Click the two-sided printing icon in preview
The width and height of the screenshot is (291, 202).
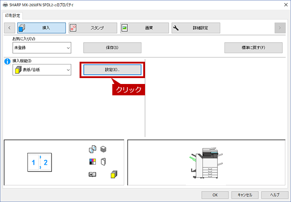92,149
